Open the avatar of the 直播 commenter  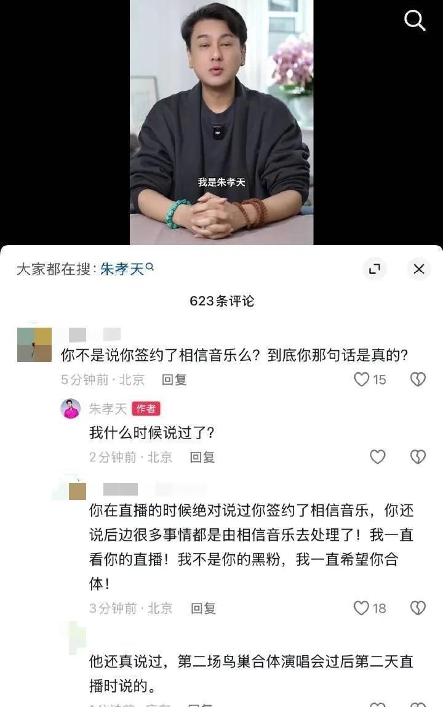(77, 491)
